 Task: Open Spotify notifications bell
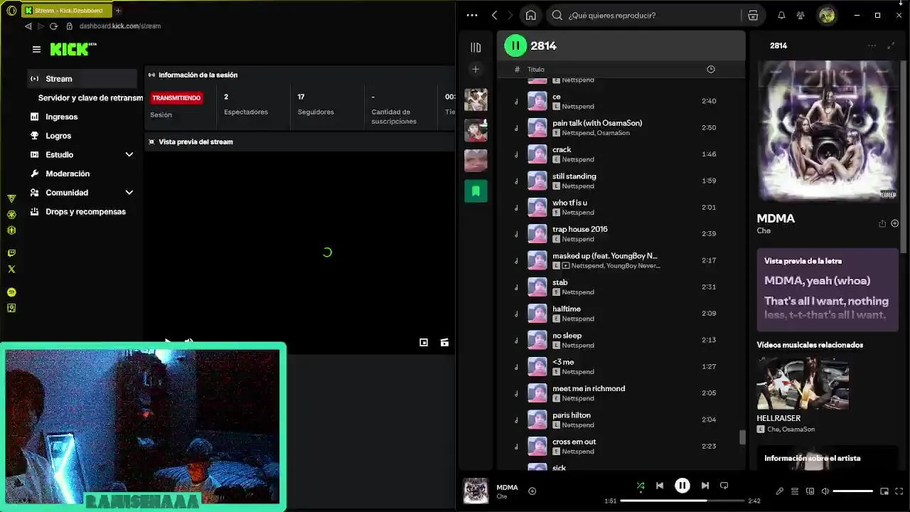point(781,15)
